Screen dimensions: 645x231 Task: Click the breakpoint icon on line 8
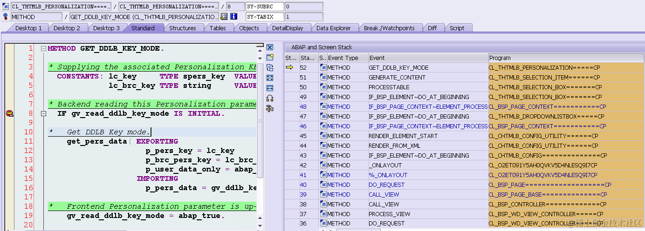[x=9, y=113]
